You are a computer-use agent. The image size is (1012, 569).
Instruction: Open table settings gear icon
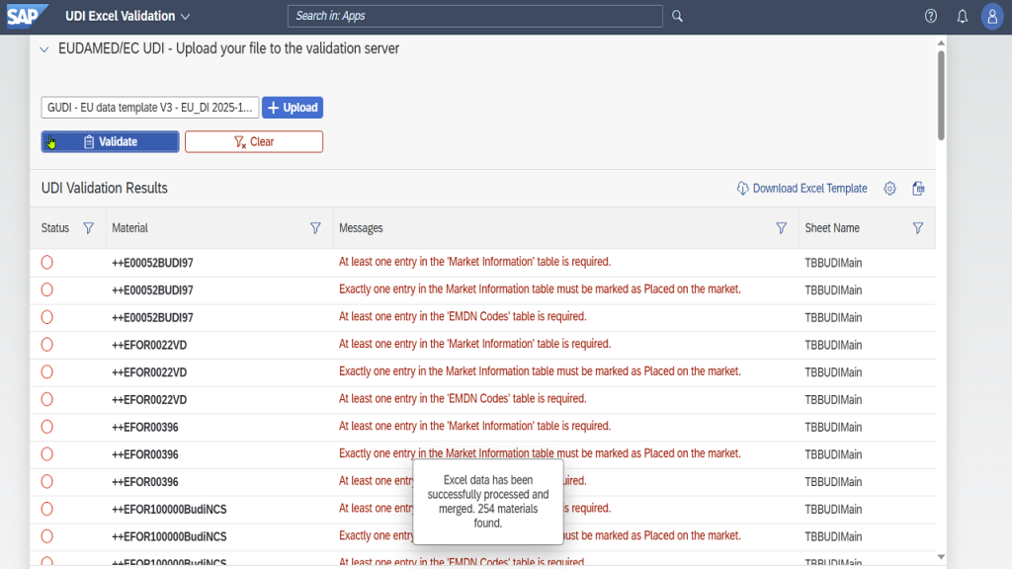tap(890, 189)
